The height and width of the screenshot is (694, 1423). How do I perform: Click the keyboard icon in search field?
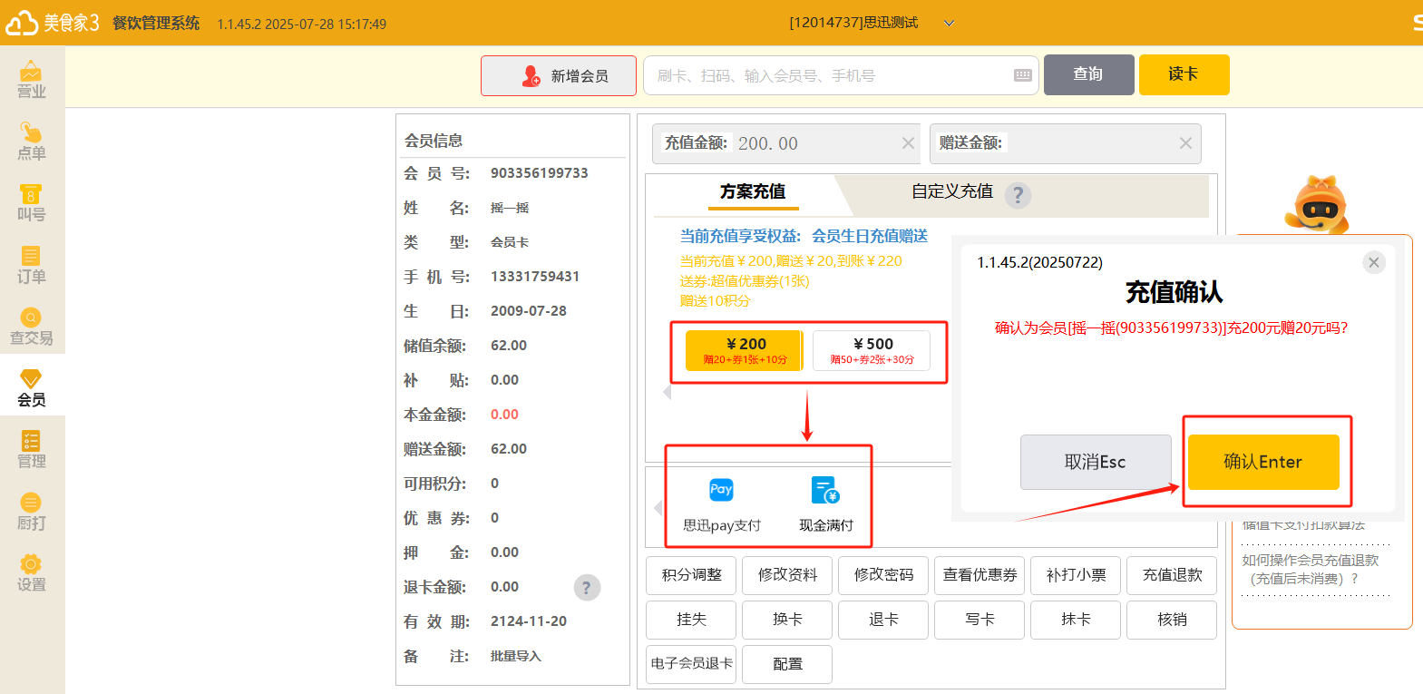point(1022,75)
